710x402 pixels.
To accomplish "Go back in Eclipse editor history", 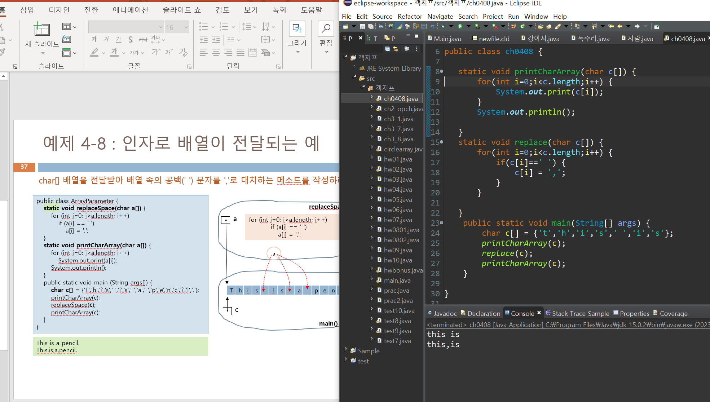I will (620, 26).
